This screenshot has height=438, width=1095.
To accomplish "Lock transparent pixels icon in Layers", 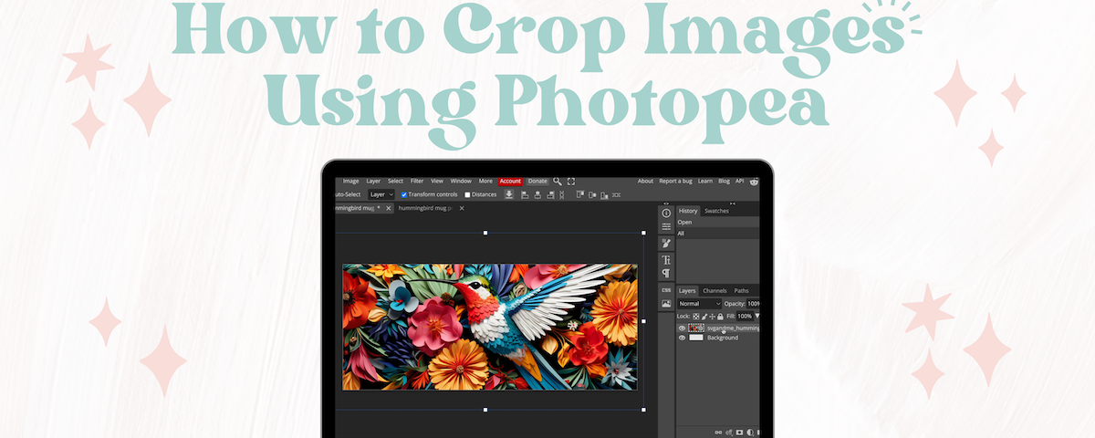I will (x=696, y=317).
